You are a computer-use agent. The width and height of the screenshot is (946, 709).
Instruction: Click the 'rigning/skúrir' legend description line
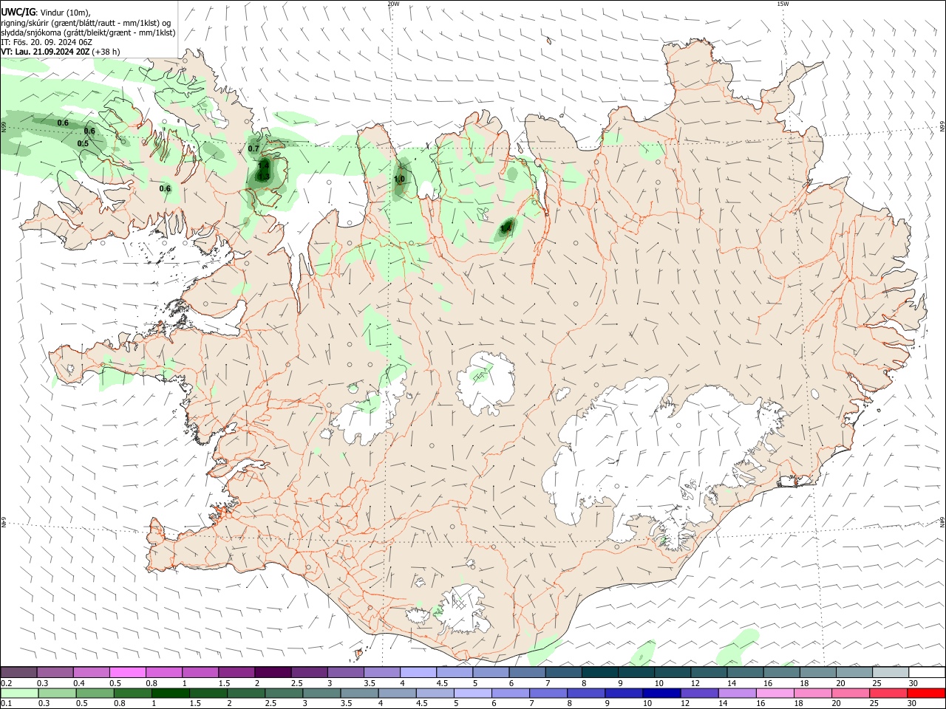(x=86, y=22)
